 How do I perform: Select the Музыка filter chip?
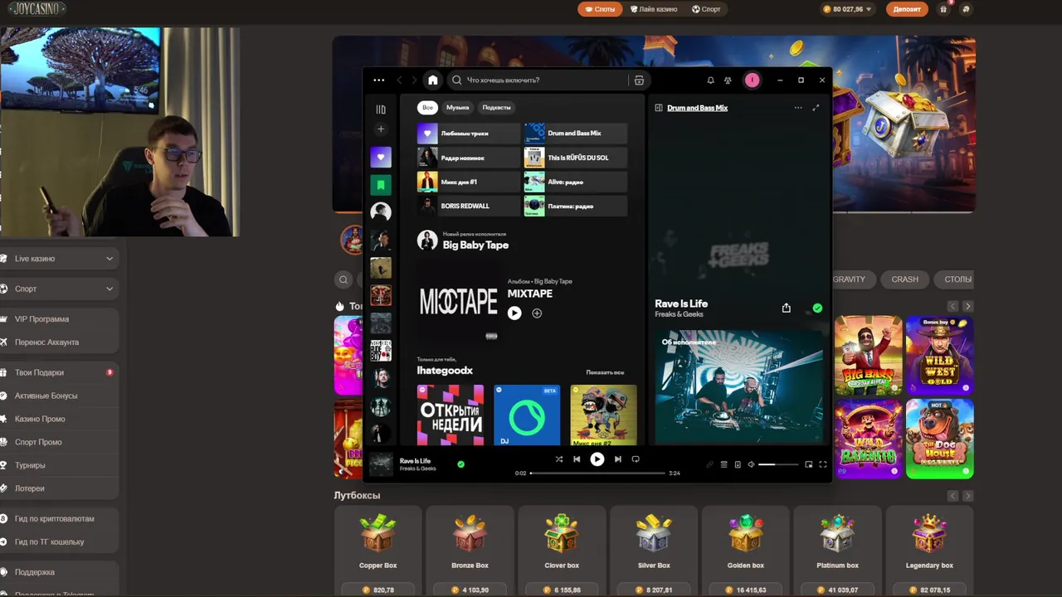pyautogui.click(x=457, y=107)
